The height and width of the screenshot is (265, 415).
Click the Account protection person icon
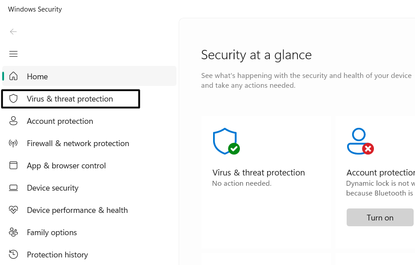coord(13,121)
